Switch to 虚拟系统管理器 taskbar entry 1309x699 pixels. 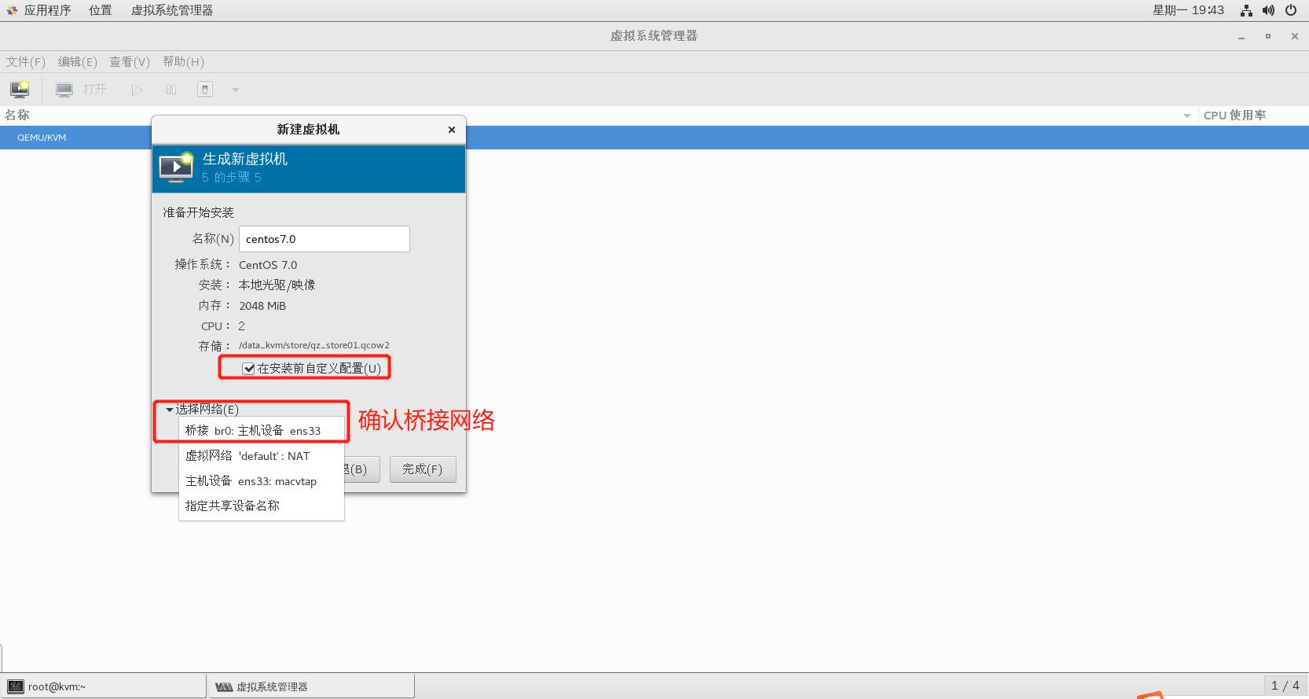point(311,686)
